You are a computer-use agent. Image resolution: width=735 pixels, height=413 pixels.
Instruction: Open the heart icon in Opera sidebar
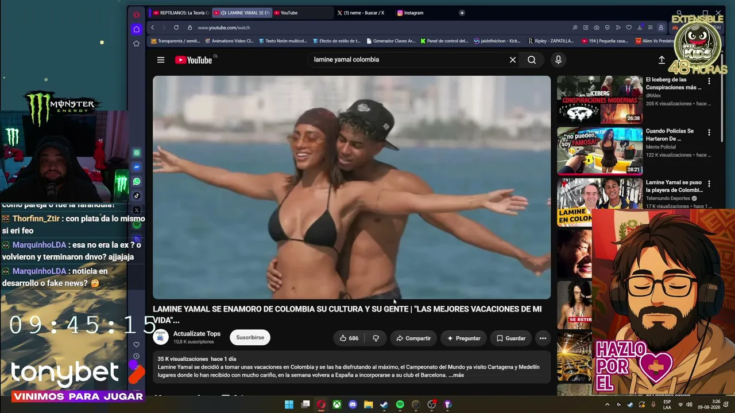136,345
